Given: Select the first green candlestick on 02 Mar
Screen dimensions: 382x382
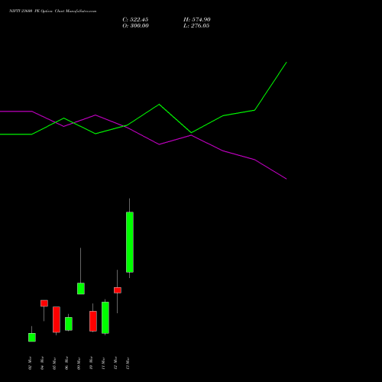Looking at the screenshot, I should (x=32, y=337).
